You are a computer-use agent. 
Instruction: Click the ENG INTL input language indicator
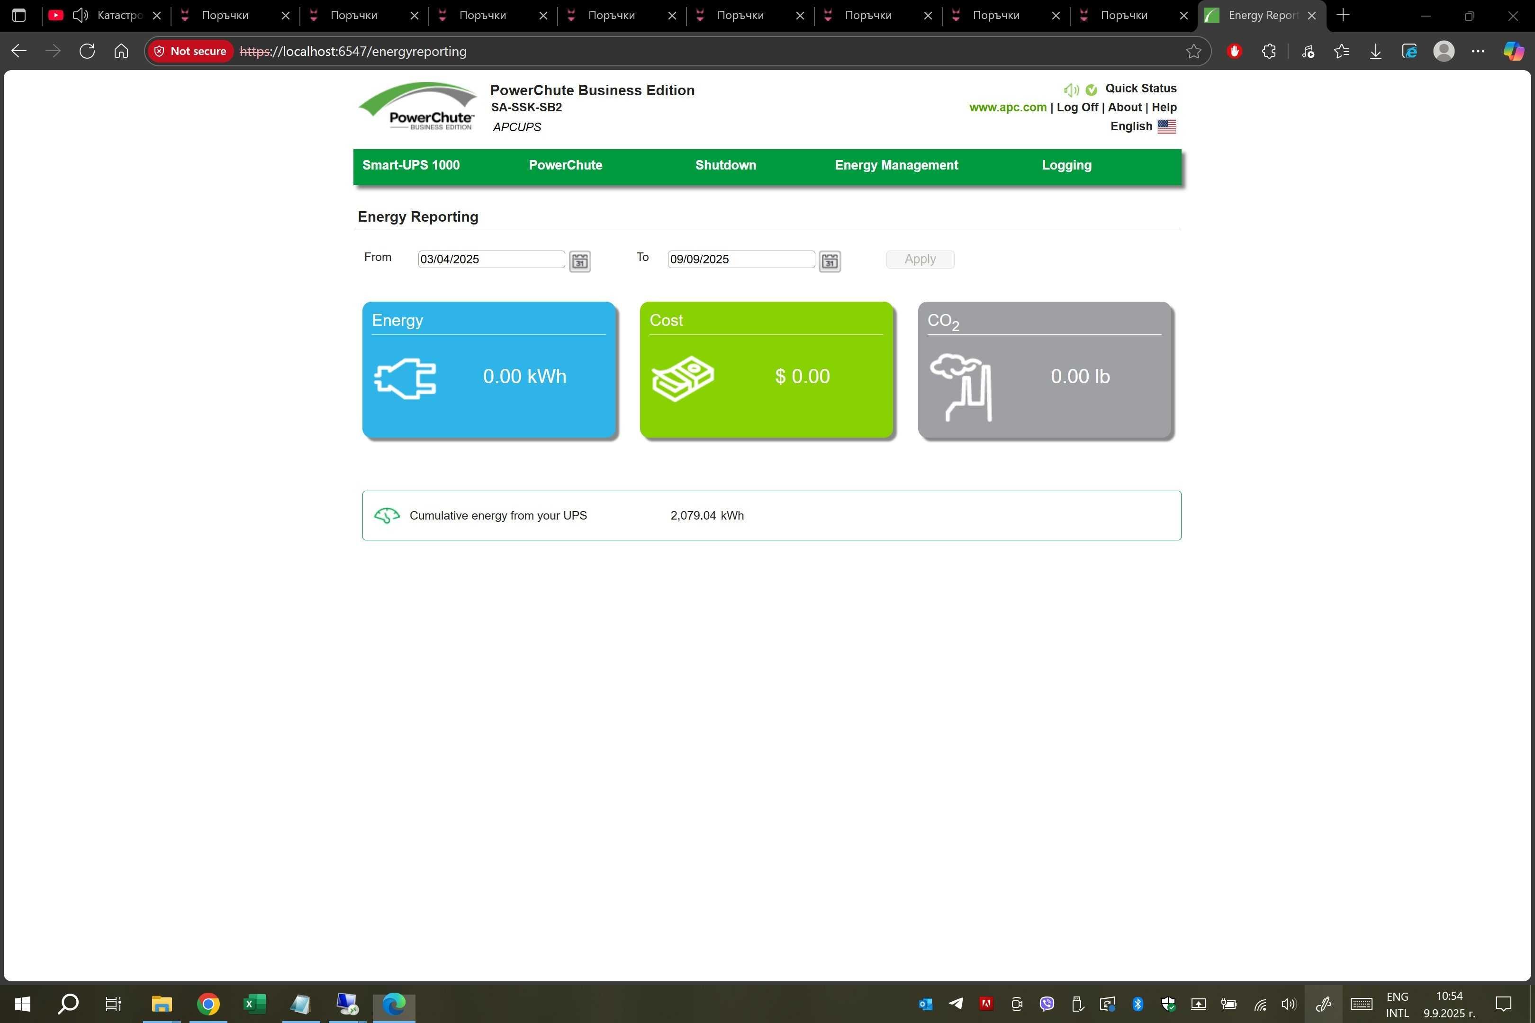[1397, 1005]
